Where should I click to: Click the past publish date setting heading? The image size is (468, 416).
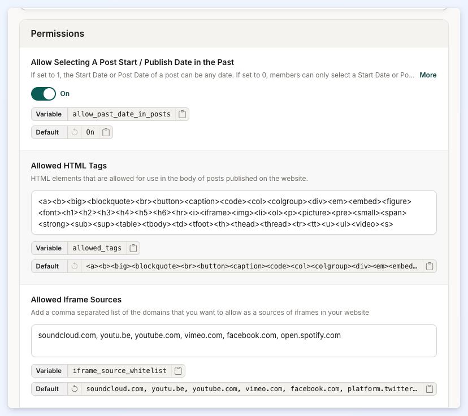click(x=132, y=62)
